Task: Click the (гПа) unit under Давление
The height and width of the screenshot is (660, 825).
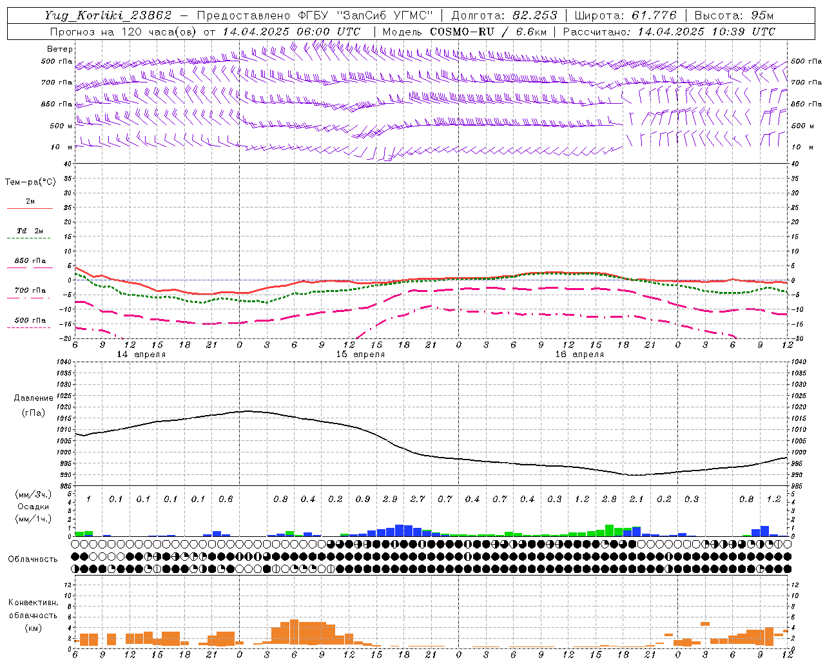Action: point(34,413)
